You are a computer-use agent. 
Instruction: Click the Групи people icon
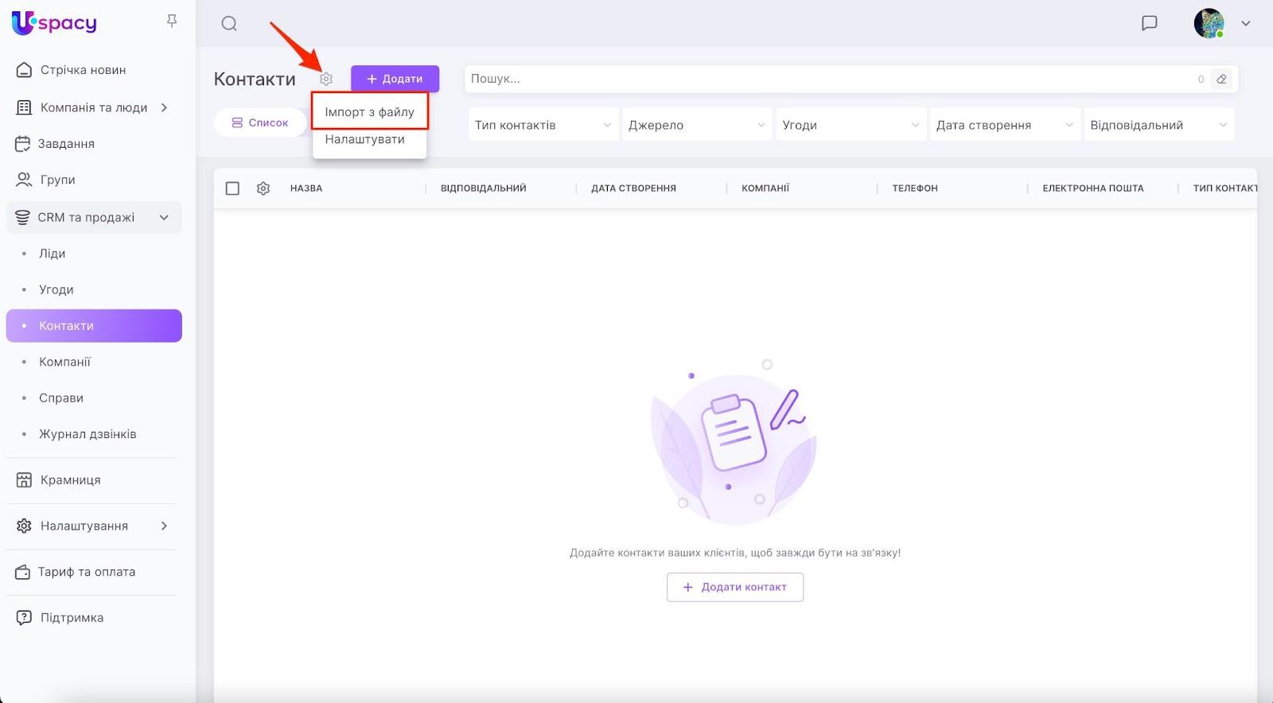coord(24,180)
